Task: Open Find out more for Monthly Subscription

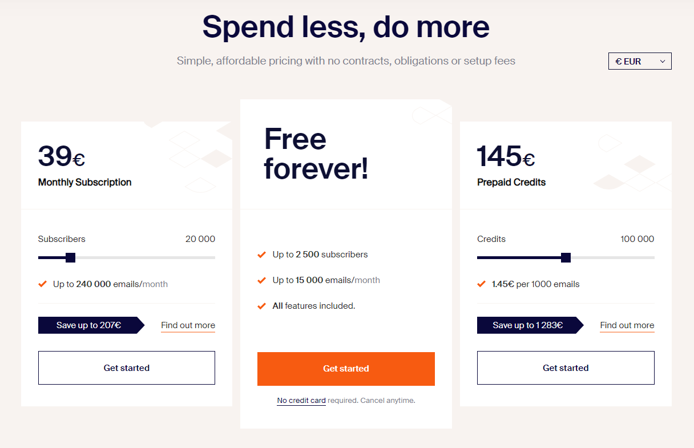Action: point(188,325)
